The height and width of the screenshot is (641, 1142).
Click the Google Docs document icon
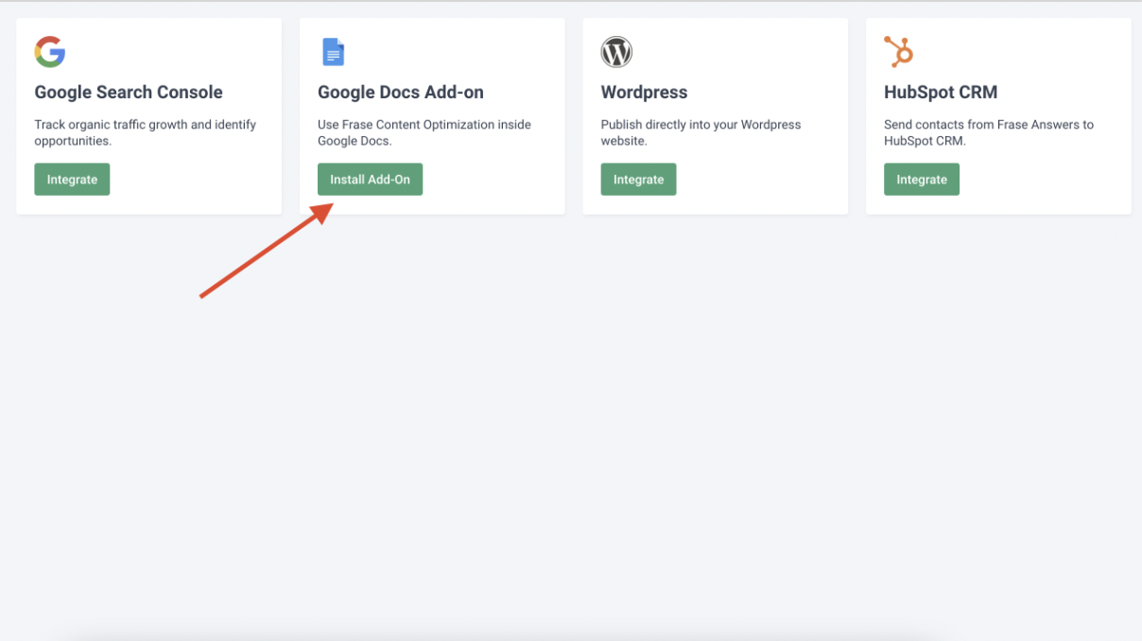click(333, 52)
